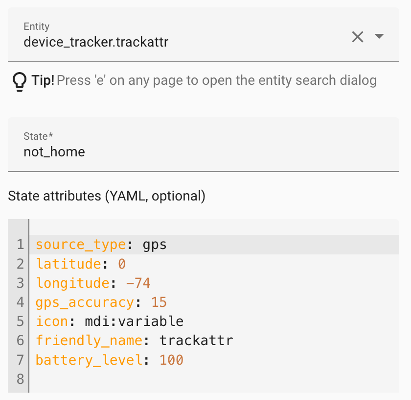The width and height of the screenshot is (411, 400).
Task: Click the Entity label
Action: 36,26
